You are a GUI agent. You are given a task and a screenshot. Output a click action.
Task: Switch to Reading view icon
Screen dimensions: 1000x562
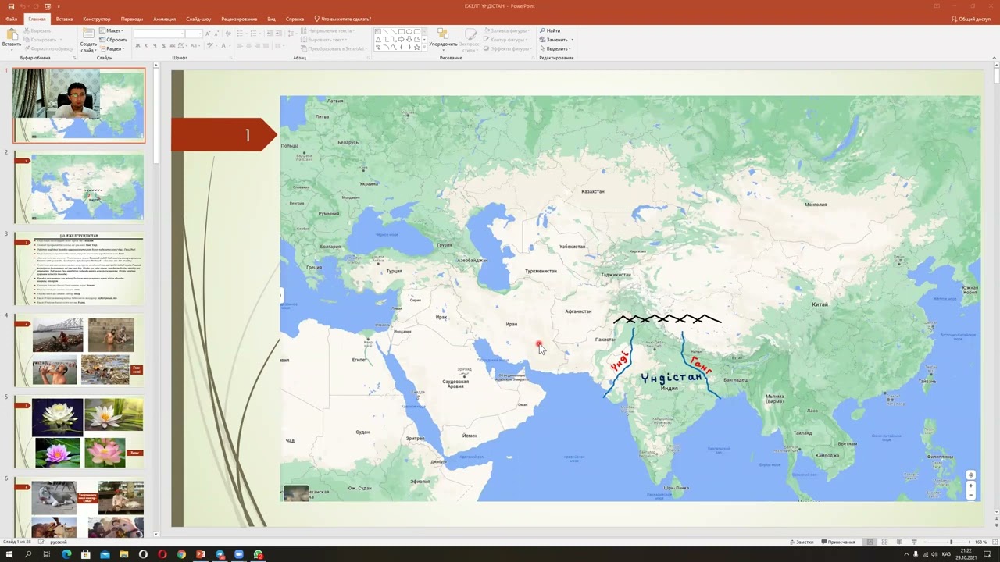(x=899, y=542)
